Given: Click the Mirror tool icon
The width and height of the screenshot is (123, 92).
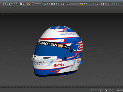Looking at the screenshot, I should 43,4.
